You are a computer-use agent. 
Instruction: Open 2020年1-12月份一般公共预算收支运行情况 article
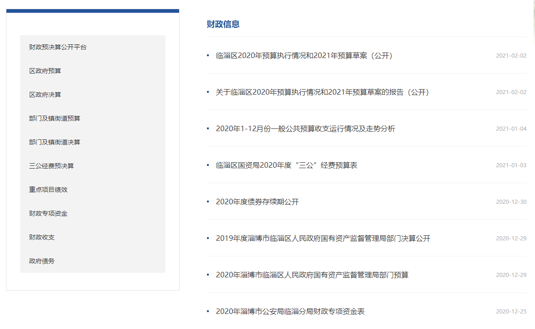click(x=305, y=129)
